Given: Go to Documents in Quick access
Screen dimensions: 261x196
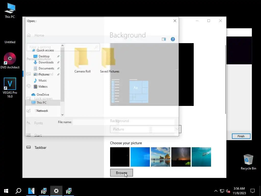Looking at the screenshot, I should coord(44,68).
